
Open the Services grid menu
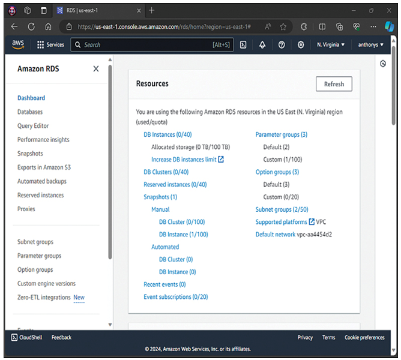50,45
